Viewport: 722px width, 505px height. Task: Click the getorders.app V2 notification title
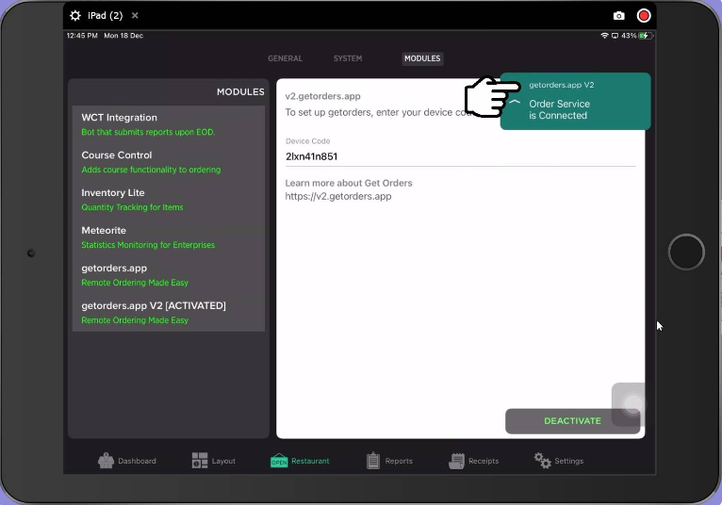562,85
